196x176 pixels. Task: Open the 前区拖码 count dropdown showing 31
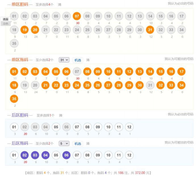pyautogui.click(x=64, y=60)
